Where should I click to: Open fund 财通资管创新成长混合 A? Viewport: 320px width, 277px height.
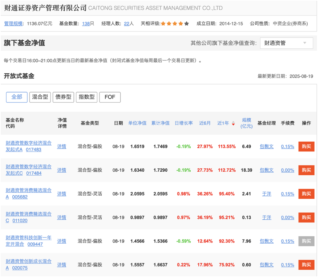coord(29,265)
